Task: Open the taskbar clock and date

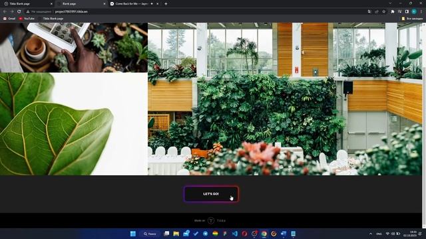Action: [409, 234]
